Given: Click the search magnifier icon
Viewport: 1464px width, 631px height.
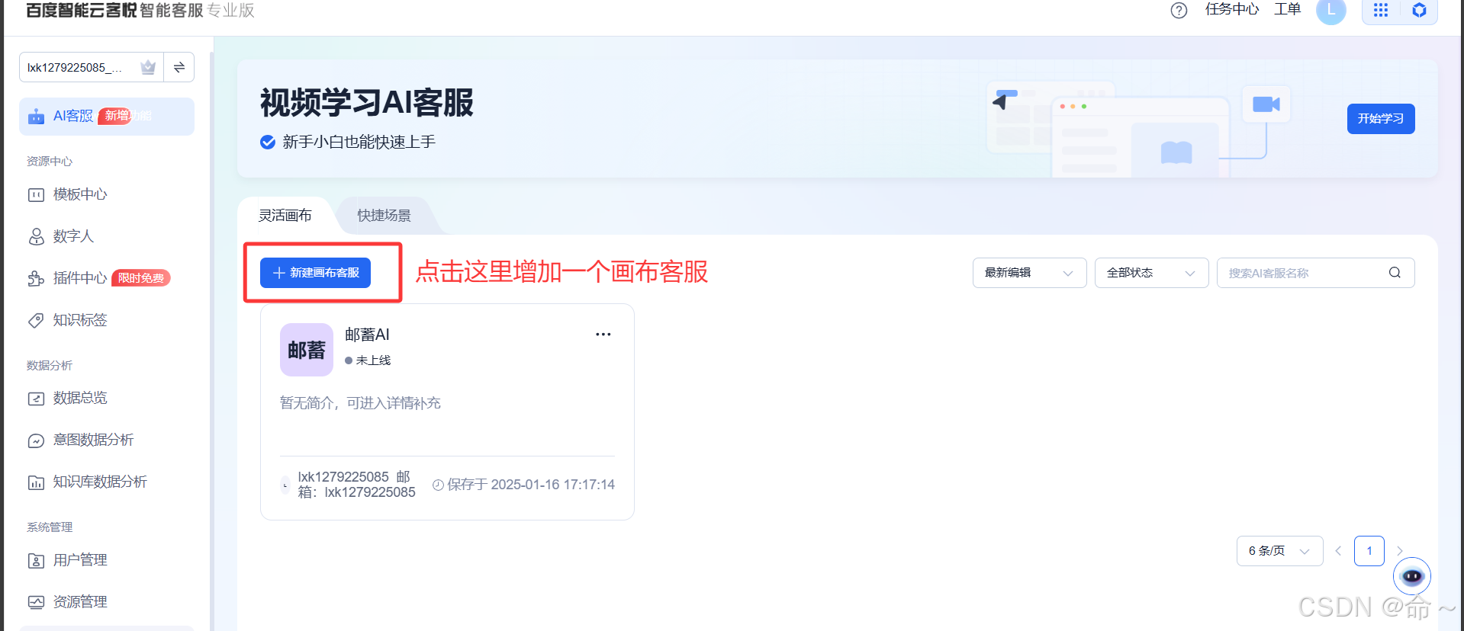Looking at the screenshot, I should pyautogui.click(x=1395, y=273).
